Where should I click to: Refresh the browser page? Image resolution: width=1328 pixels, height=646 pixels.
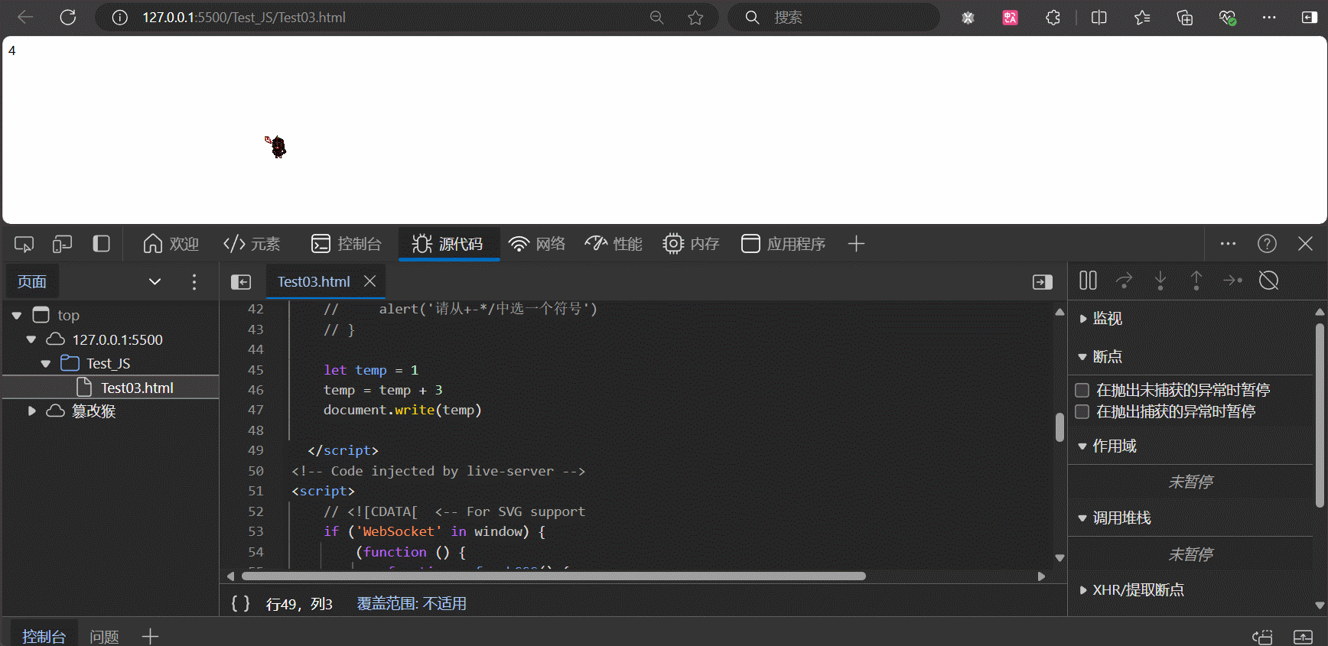(x=68, y=17)
